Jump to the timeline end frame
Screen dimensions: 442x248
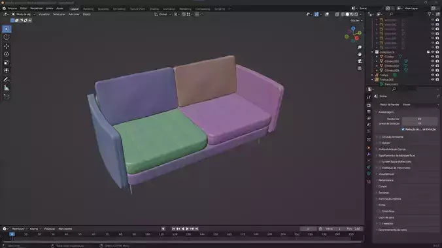[x=197, y=229]
